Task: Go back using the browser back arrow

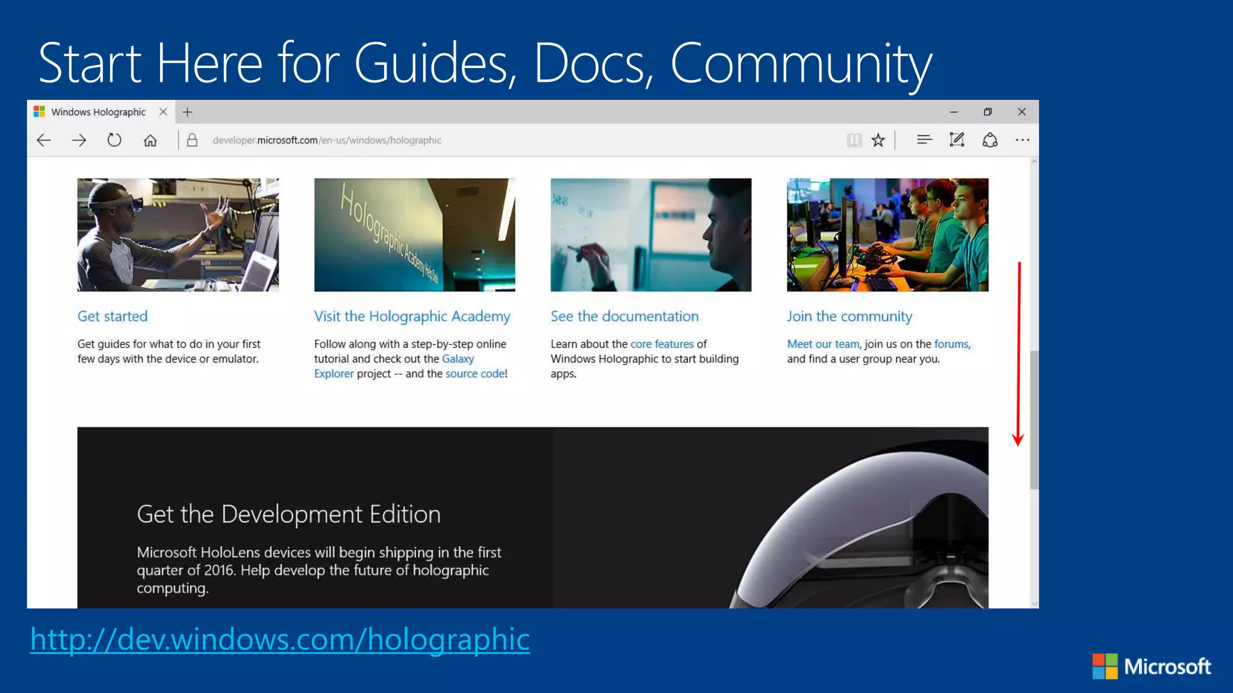Action: click(x=44, y=140)
